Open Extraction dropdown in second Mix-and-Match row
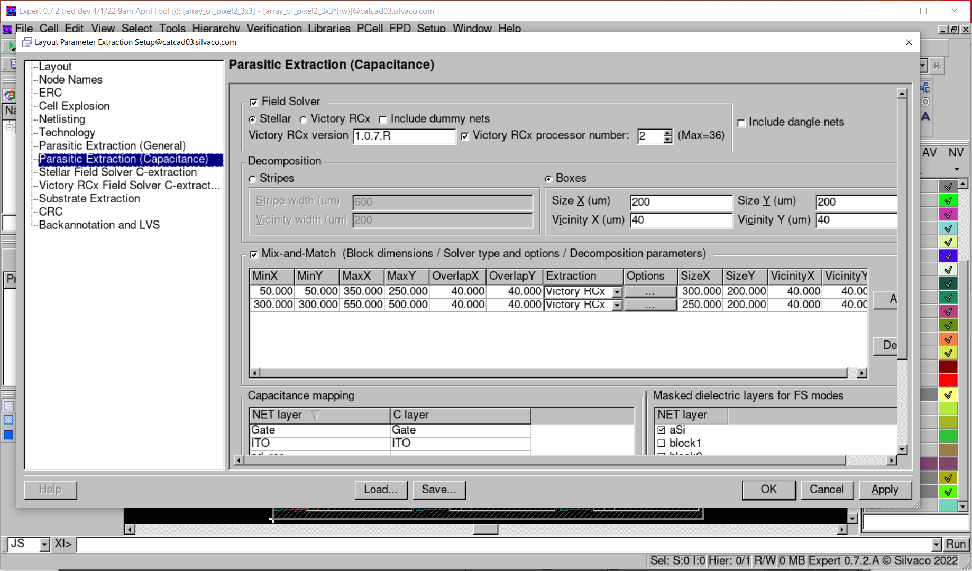The height and width of the screenshot is (571, 972). [x=617, y=305]
